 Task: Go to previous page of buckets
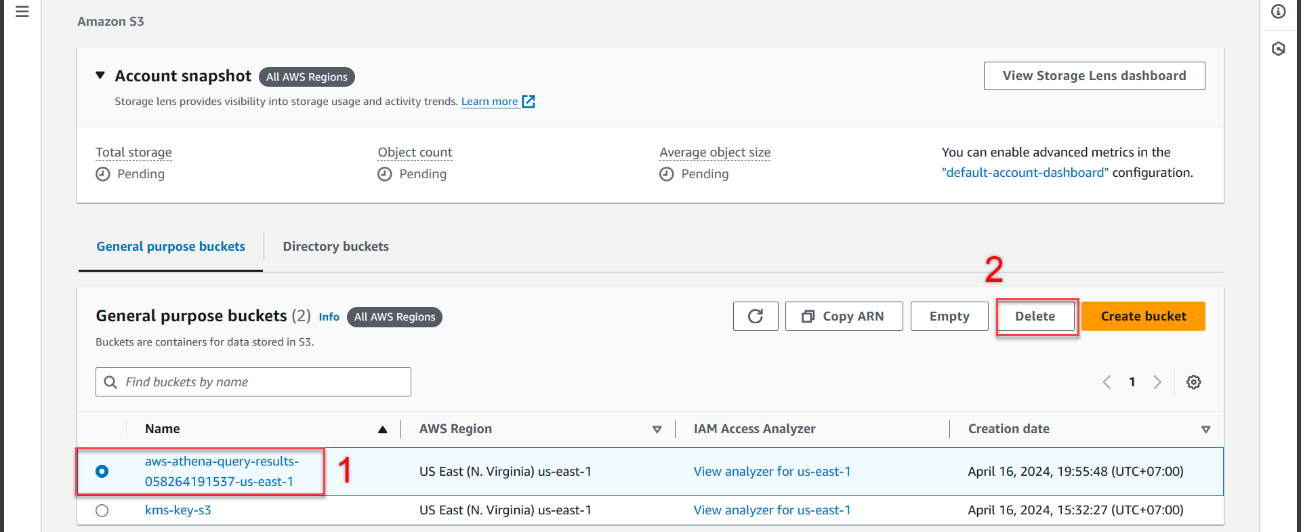tap(1107, 382)
